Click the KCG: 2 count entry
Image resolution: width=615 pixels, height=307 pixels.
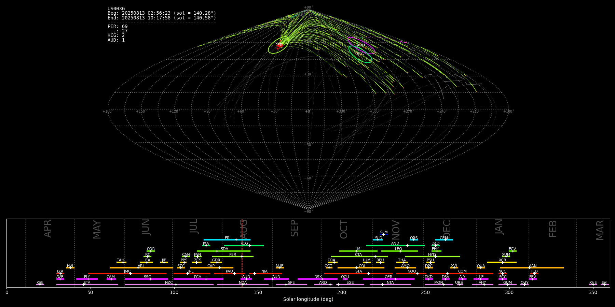pyautogui.click(x=116, y=35)
